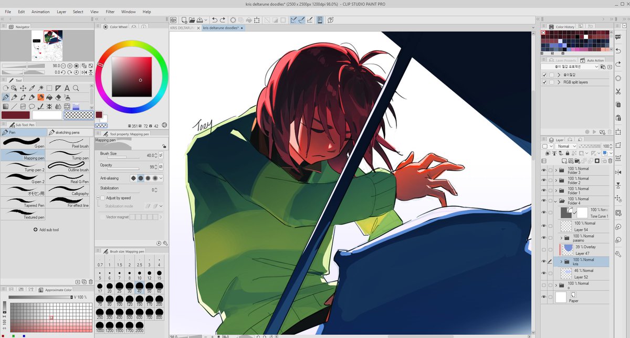Open Anti-aliasing options dropdown arrow
Screen dimensions: 630x338
[x=161, y=178]
